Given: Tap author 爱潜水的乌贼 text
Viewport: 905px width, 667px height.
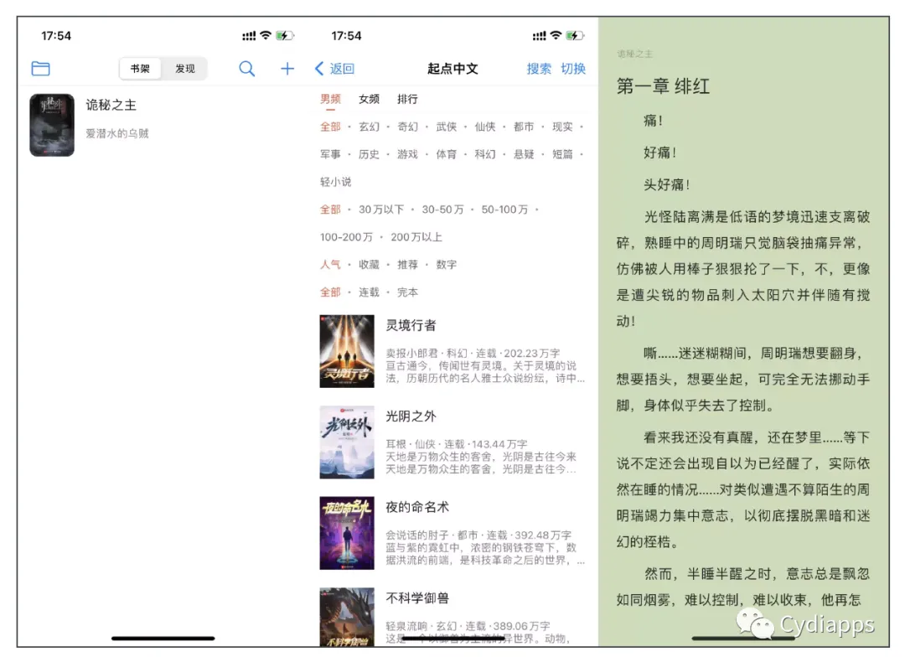Looking at the screenshot, I should tap(117, 134).
